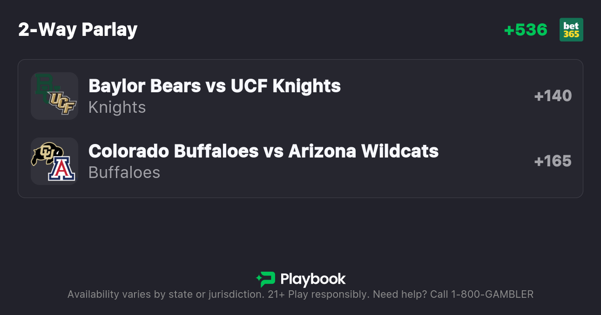Image resolution: width=601 pixels, height=315 pixels.
Task: Select the 'Buffaloes' pick label
Action: coord(124,172)
